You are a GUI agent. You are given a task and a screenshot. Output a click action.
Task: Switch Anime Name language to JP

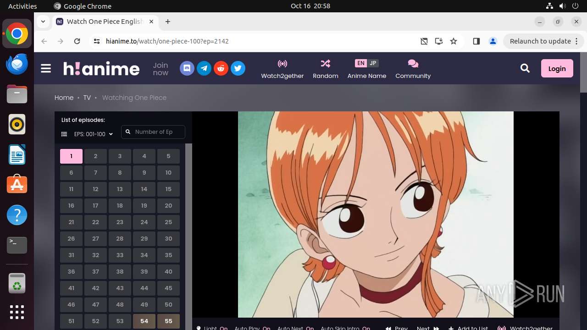pos(373,63)
